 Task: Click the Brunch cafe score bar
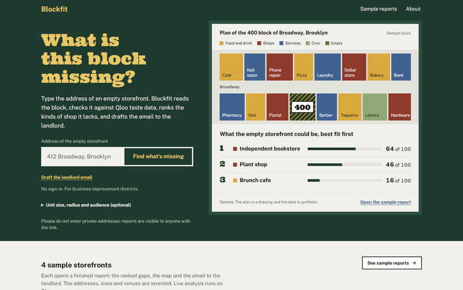pos(345,180)
